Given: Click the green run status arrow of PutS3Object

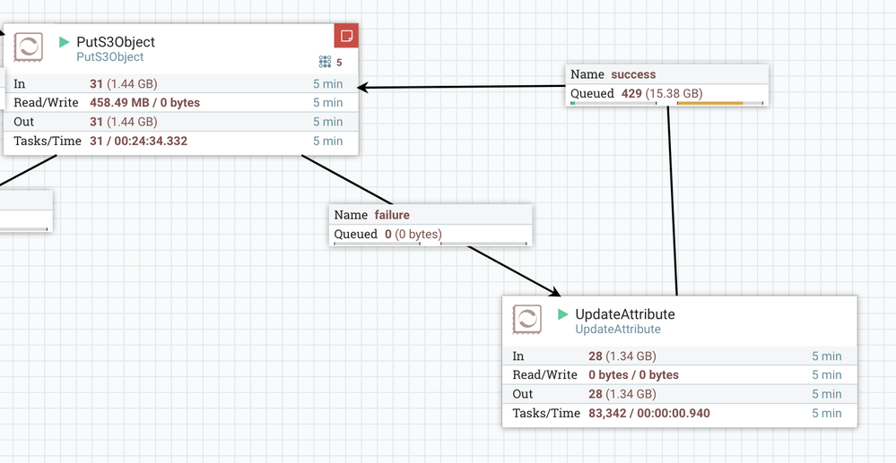Looking at the screenshot, I should tap(65, 42).
